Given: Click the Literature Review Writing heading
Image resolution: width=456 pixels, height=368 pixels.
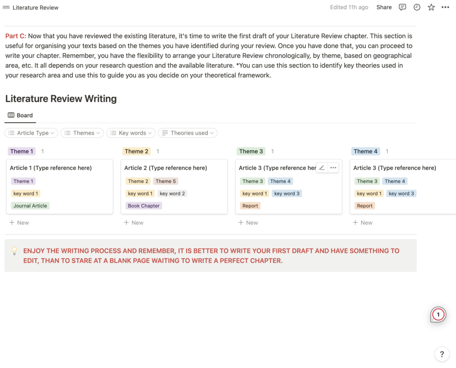Looking at the screenshot, I should pyautogui.click(x=61, y=98).
